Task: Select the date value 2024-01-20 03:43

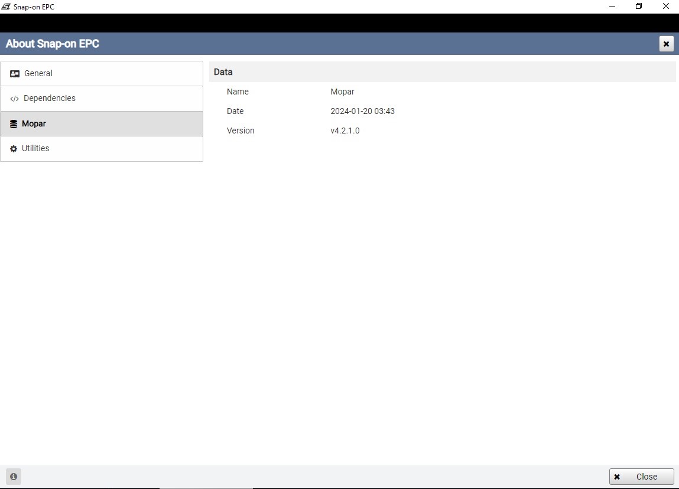Action: click(x=362, y=111)
